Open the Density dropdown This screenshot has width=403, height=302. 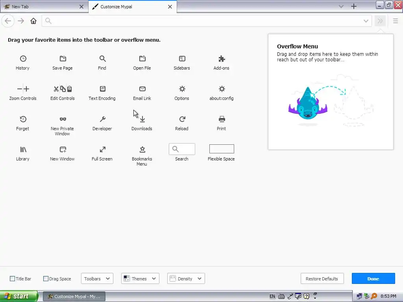186,279
